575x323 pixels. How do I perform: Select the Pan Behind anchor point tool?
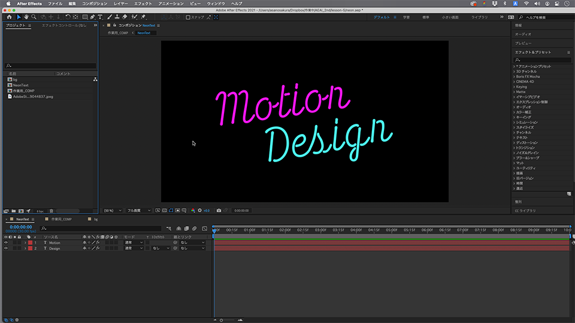click(75, 17)
